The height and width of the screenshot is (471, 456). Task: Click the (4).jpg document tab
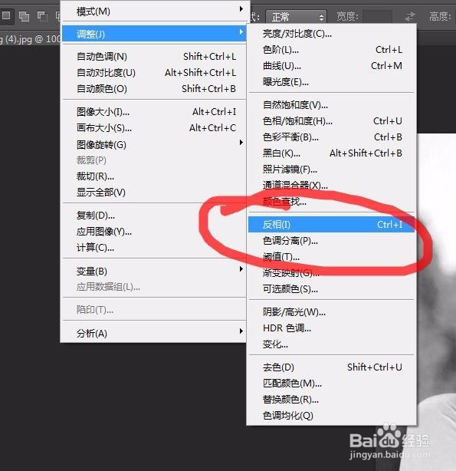click(x=30, y=39)
